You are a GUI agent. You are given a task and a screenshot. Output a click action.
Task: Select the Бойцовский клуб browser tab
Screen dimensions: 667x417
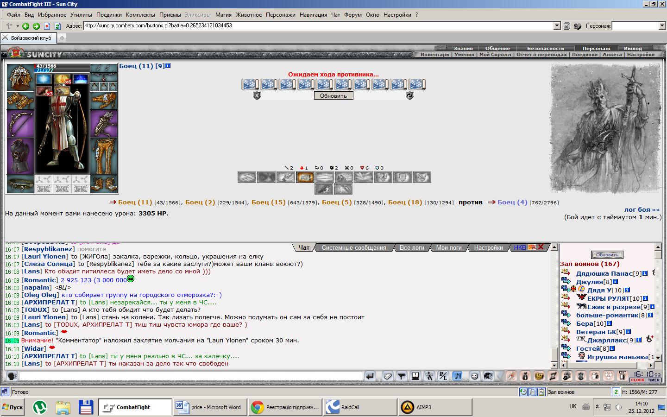click(28, 38)
